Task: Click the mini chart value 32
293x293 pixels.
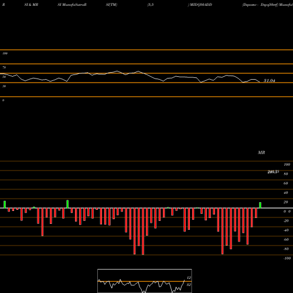Action: [189, 285]
